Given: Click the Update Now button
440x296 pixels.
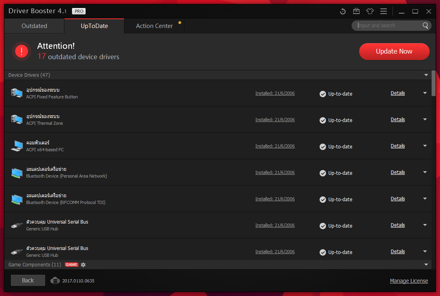Looking at the screenshot, I should (x=394, y=51).
